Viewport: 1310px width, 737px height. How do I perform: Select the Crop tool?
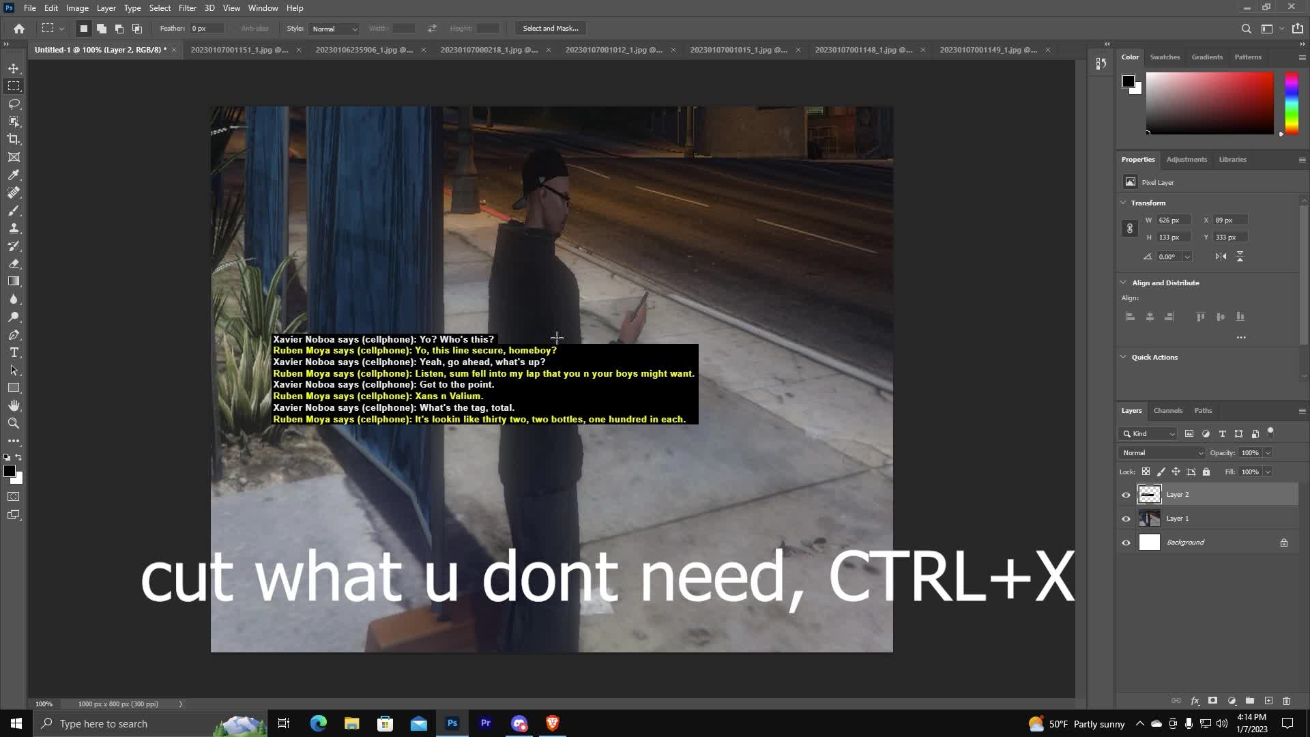14,139
